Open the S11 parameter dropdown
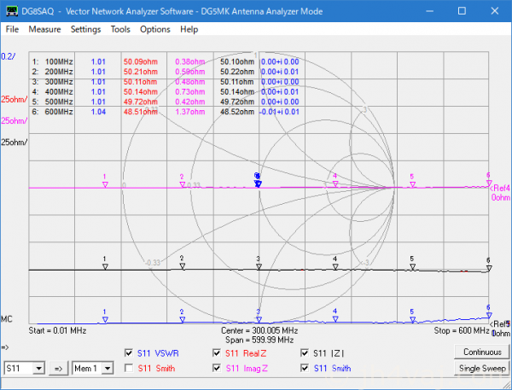 pos(40,368)
